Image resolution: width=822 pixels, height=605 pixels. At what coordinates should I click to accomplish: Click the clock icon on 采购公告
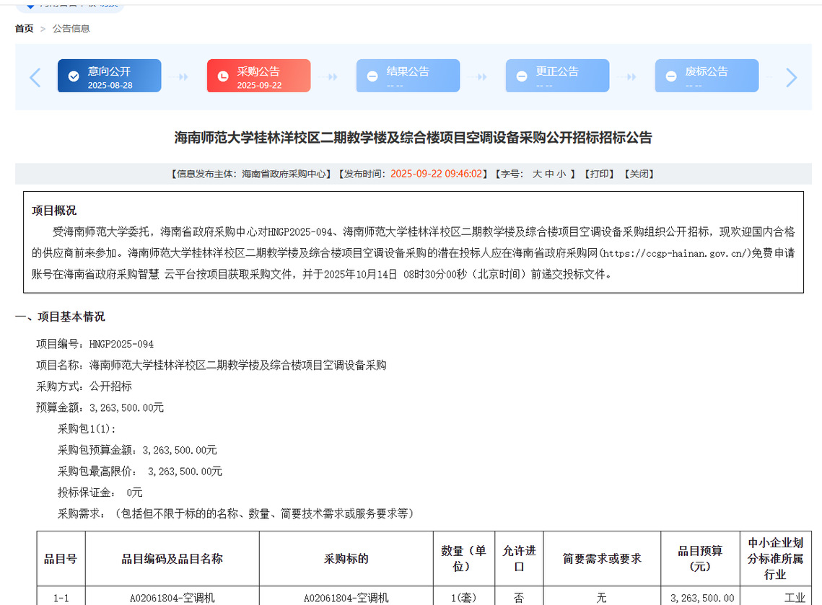tap(223, 76)
